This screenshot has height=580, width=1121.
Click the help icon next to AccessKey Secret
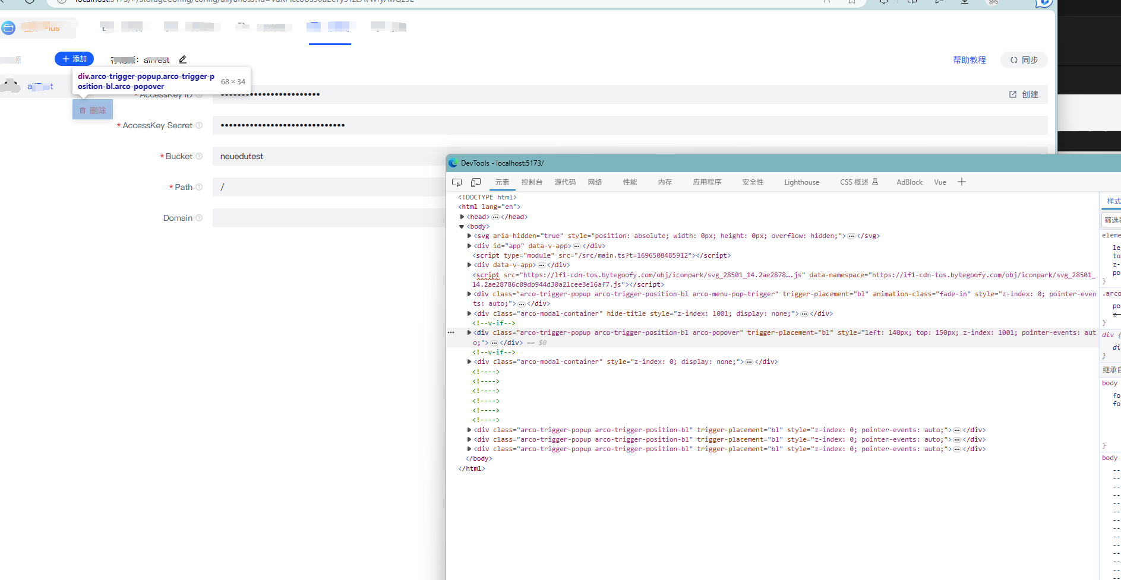pos(199,125)
